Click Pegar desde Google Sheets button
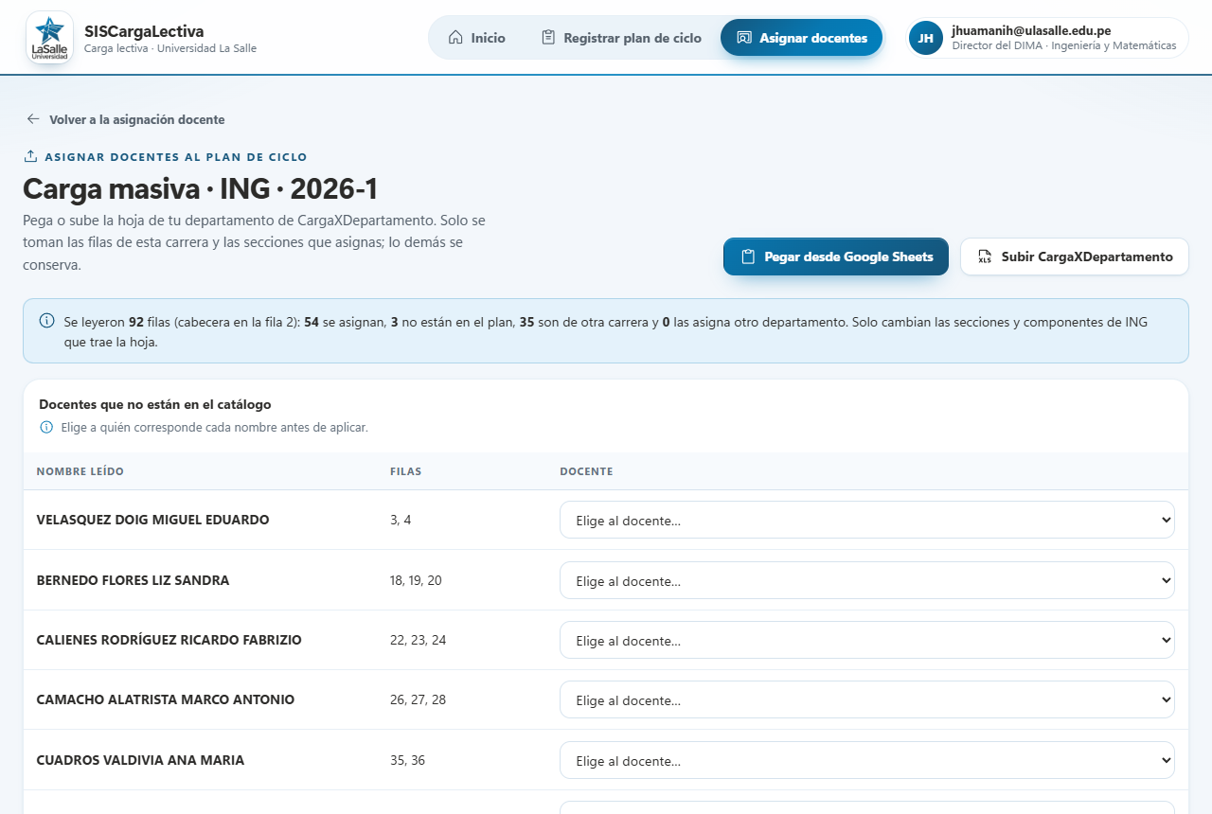This screenshot has width=1212, height=814. tap(836, 257)
